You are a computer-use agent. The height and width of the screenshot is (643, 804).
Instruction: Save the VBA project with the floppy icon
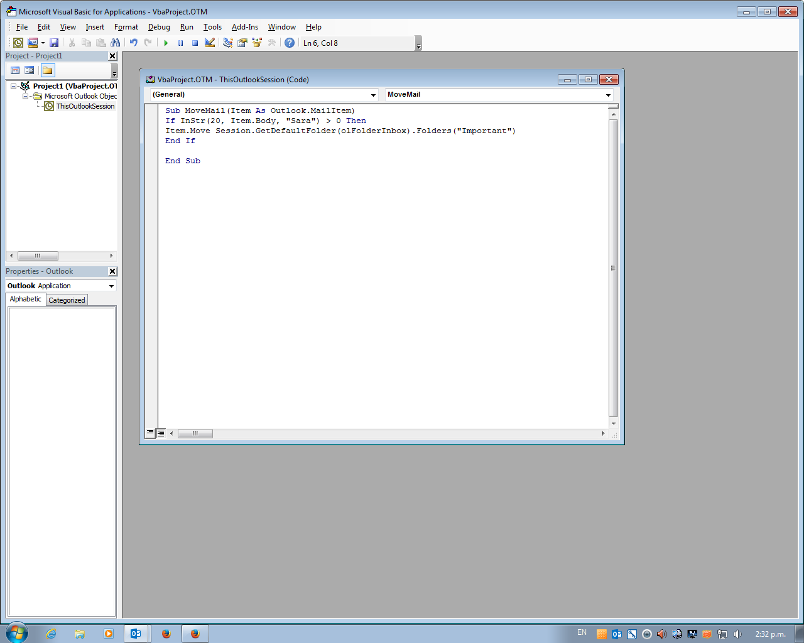pyautogui.click(x=54, y=43)
